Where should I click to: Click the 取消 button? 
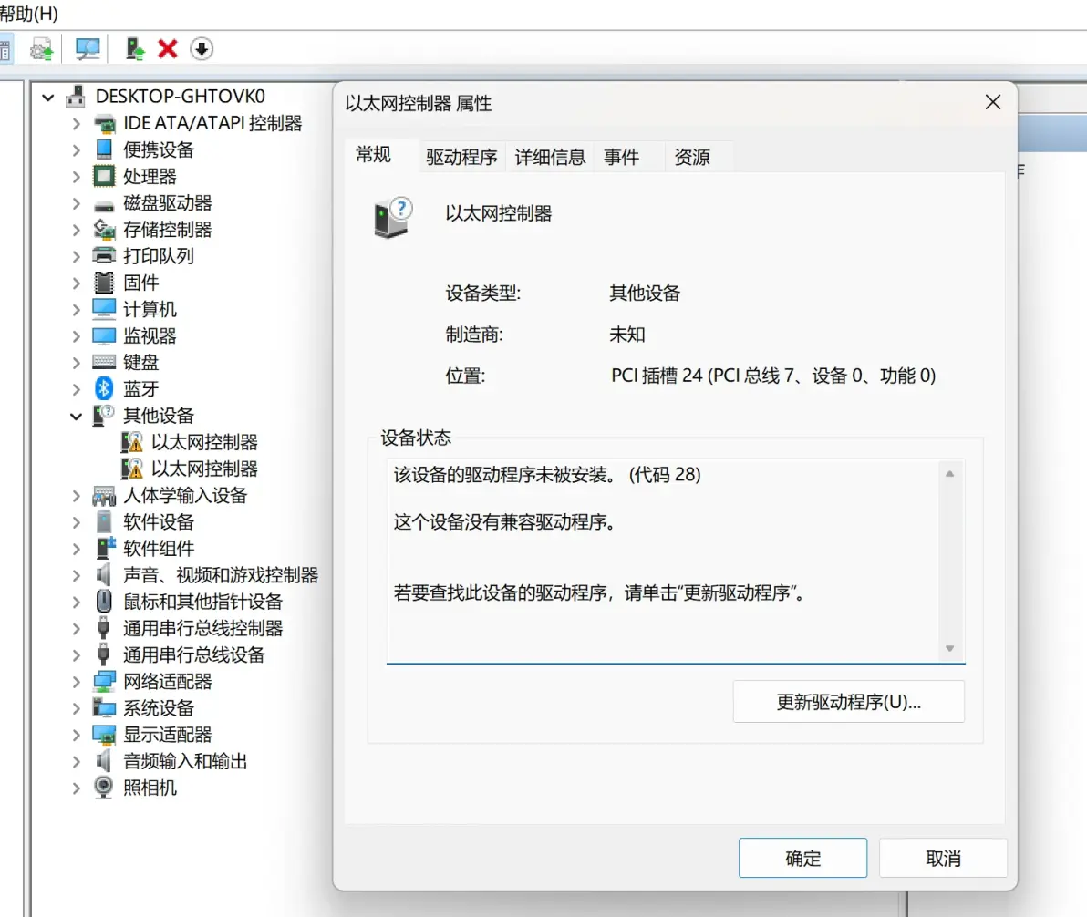tap(943, 859)
